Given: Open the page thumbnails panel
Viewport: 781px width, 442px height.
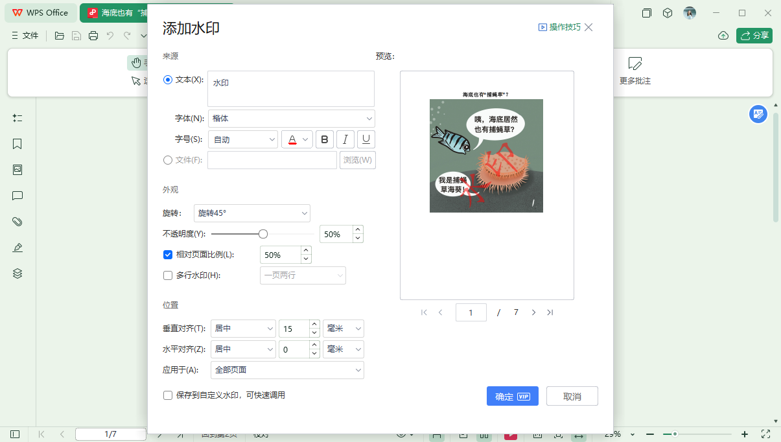Looking at the screenshot, I should [17, 170].
